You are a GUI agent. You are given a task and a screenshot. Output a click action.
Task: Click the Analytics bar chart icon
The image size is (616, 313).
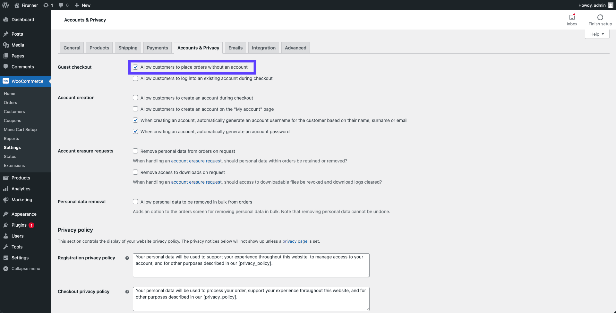point(6,189)
